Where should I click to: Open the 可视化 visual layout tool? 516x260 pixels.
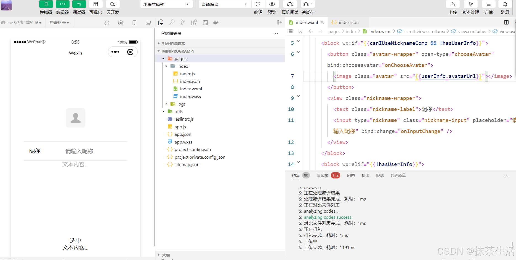(x=96, y=4)
